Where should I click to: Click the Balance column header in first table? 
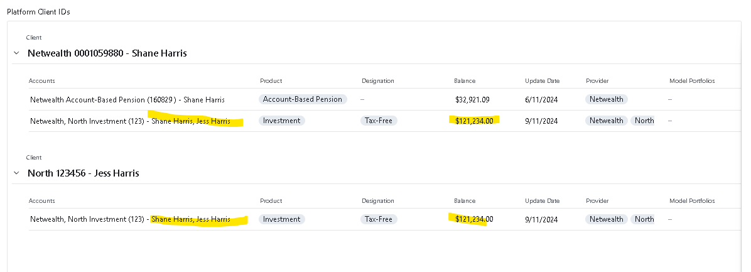(x=465, y=81)
